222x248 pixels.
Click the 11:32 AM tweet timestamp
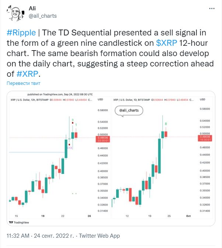[x=18, y=236]
